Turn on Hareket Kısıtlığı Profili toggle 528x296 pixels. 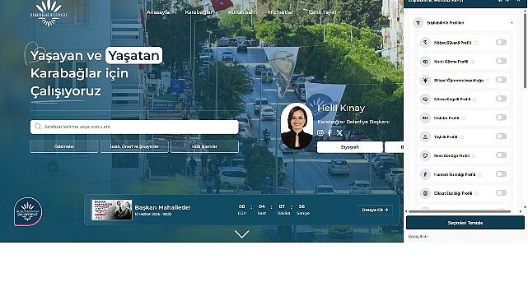[501, 174]
